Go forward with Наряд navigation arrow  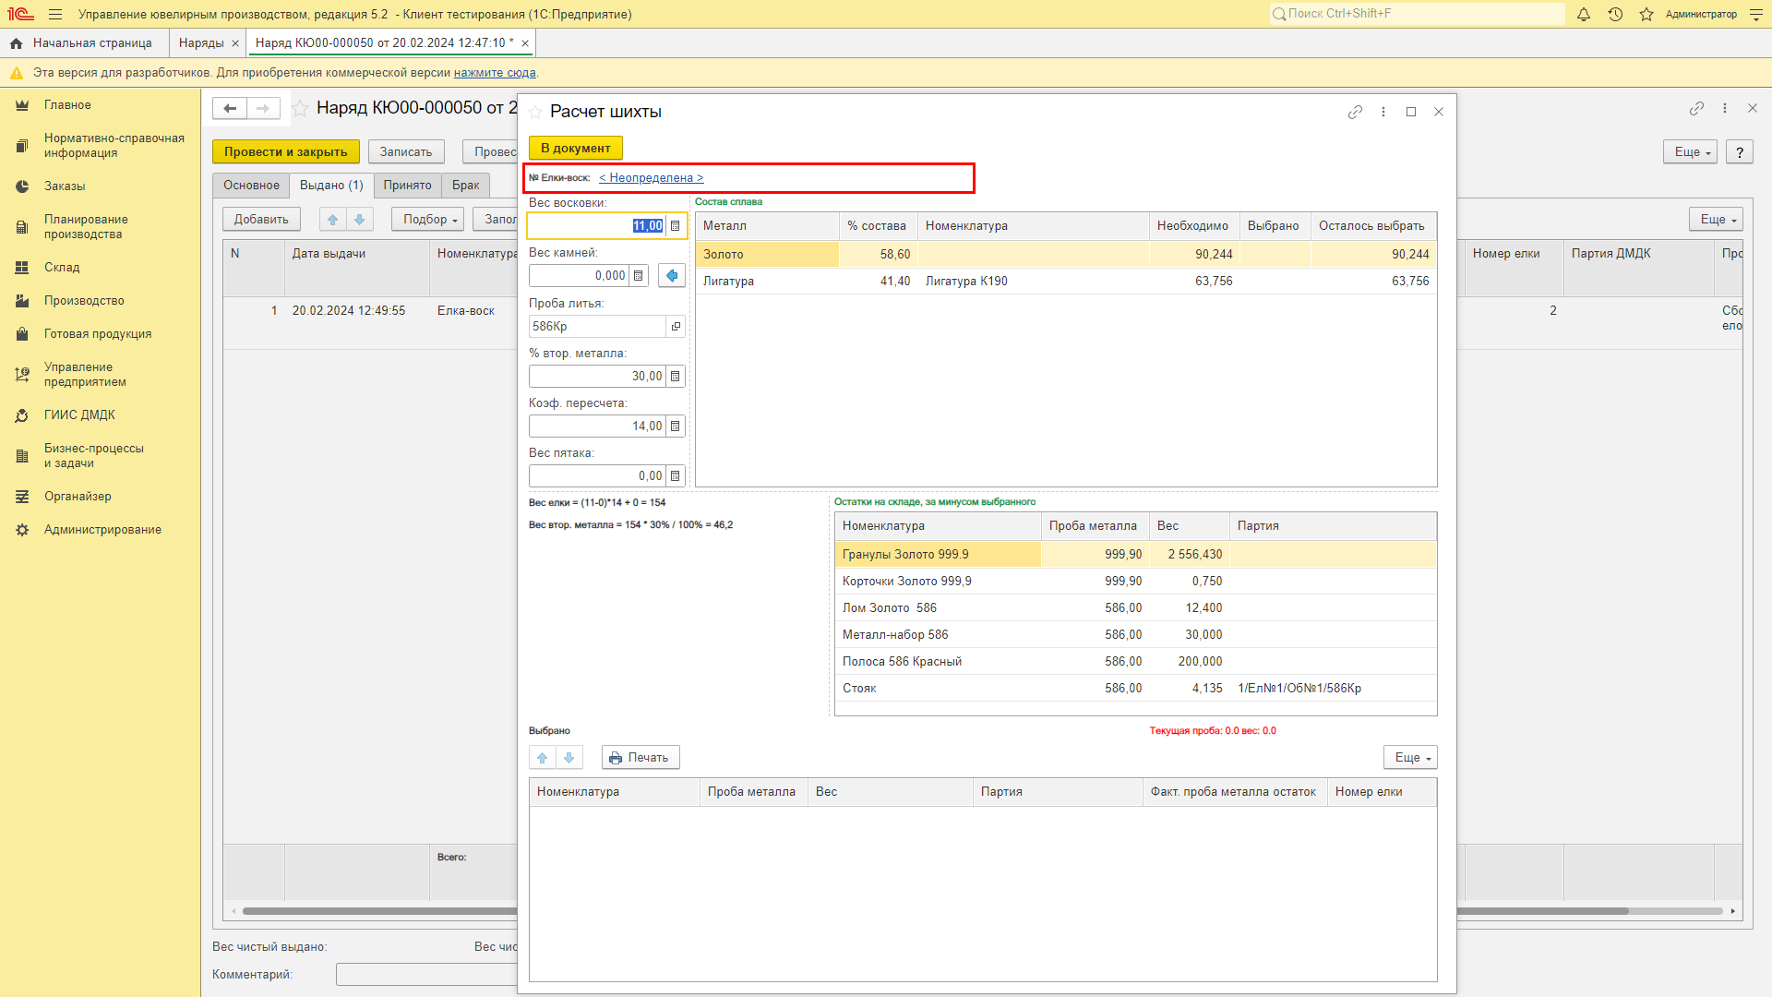[263, 109]
